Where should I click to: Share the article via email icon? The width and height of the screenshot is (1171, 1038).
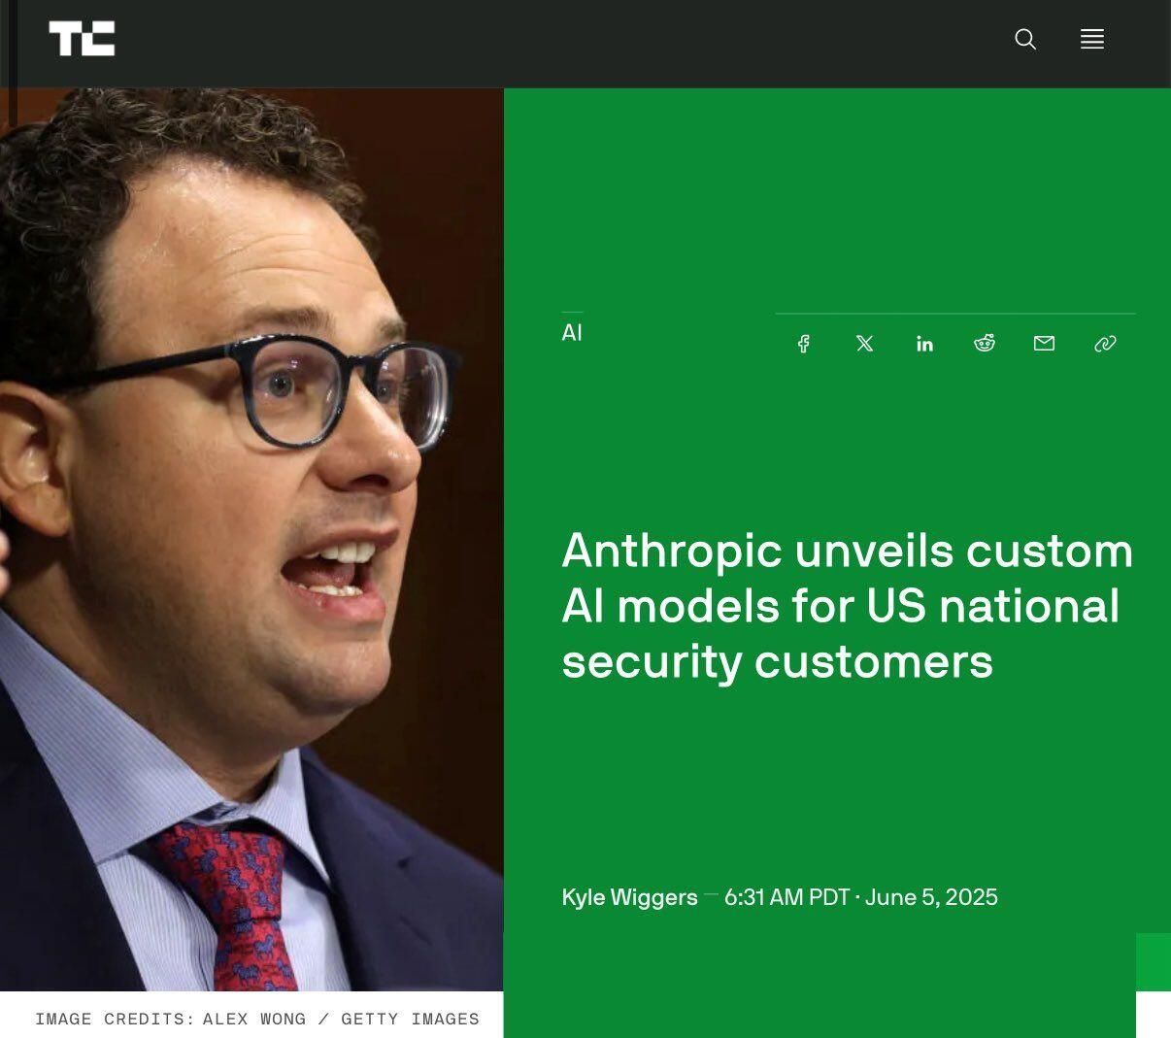pos(1045,344)
